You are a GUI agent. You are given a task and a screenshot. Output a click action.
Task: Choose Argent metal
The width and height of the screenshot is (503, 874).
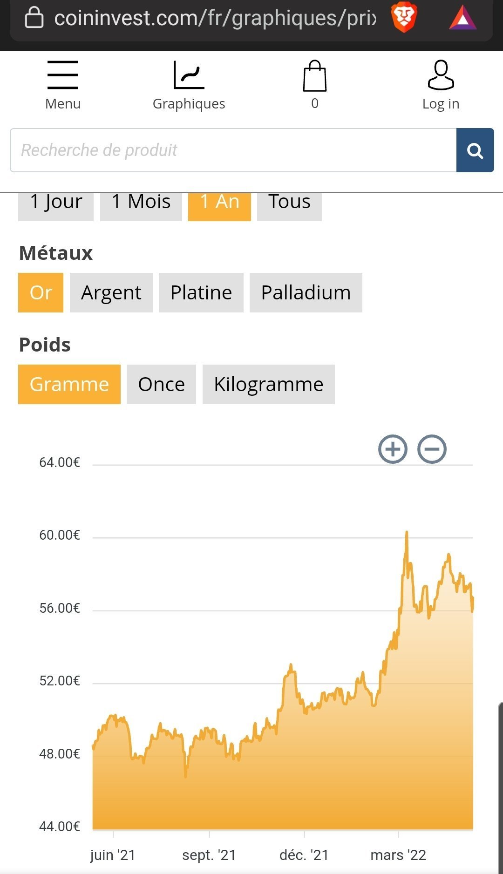[x=111, y=292]
